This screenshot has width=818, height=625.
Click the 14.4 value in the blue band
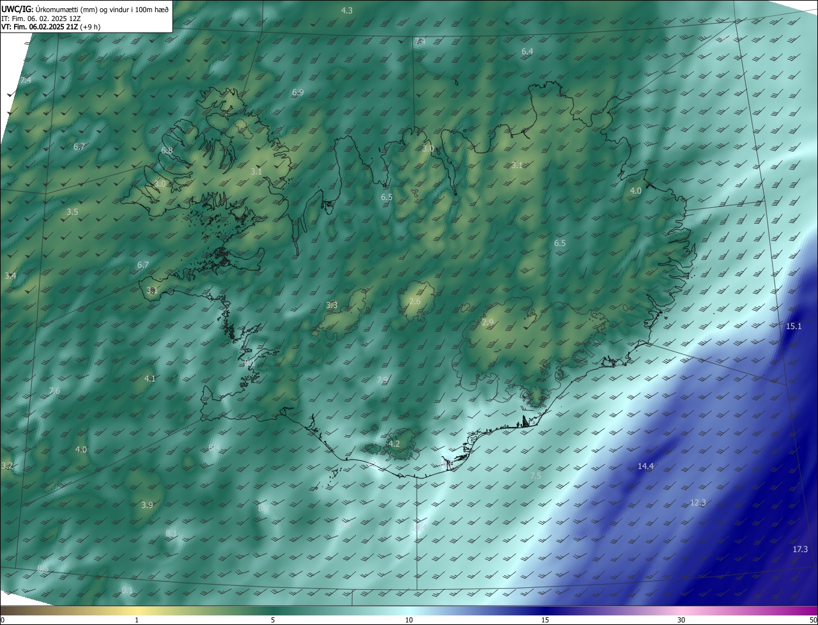645,466
